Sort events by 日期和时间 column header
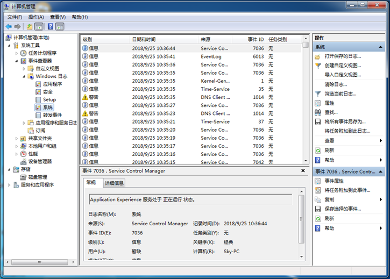The image size is (390, 279). pos(144,40)
